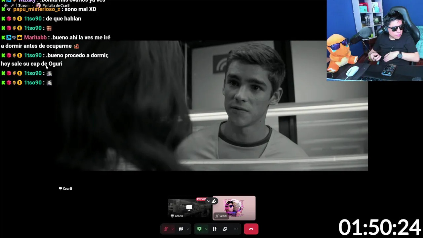Image resolution: width=423 pixels, height=238 pixels.
Task: Unmute the microphone in call controls
Action: click(x=166, y=229)
